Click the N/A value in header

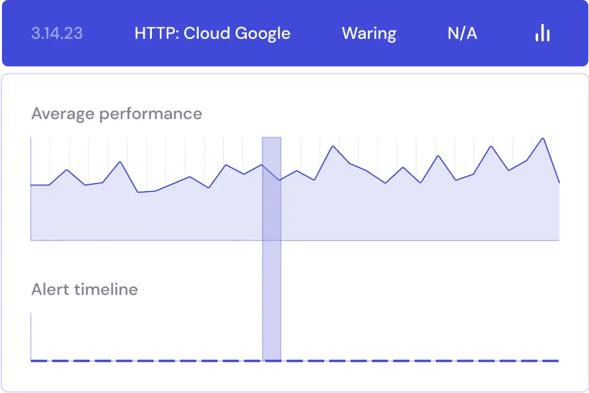[462, 33]
